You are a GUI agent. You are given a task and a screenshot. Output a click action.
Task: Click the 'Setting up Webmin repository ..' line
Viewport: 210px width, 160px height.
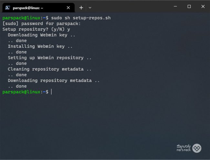(49, 58)
